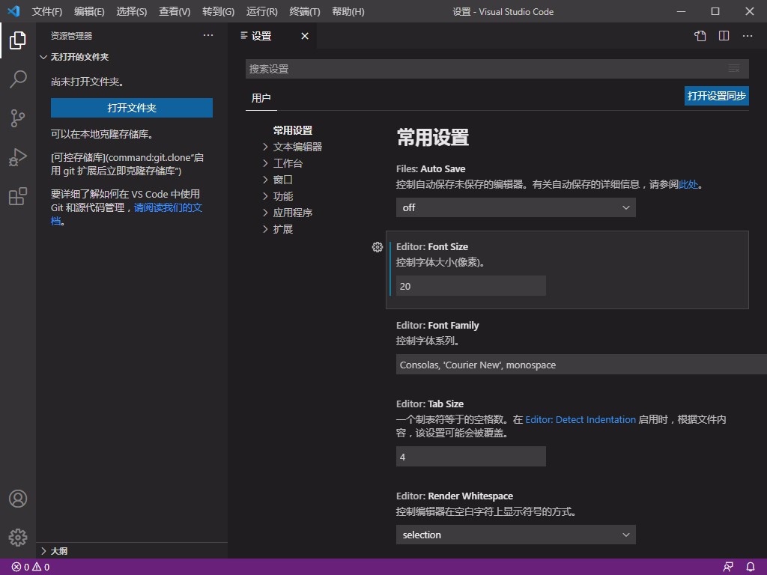The height and width of the screenshot is (575, 767).
Task: Open the Manage gear icon
Action: (x=17, y=537)
